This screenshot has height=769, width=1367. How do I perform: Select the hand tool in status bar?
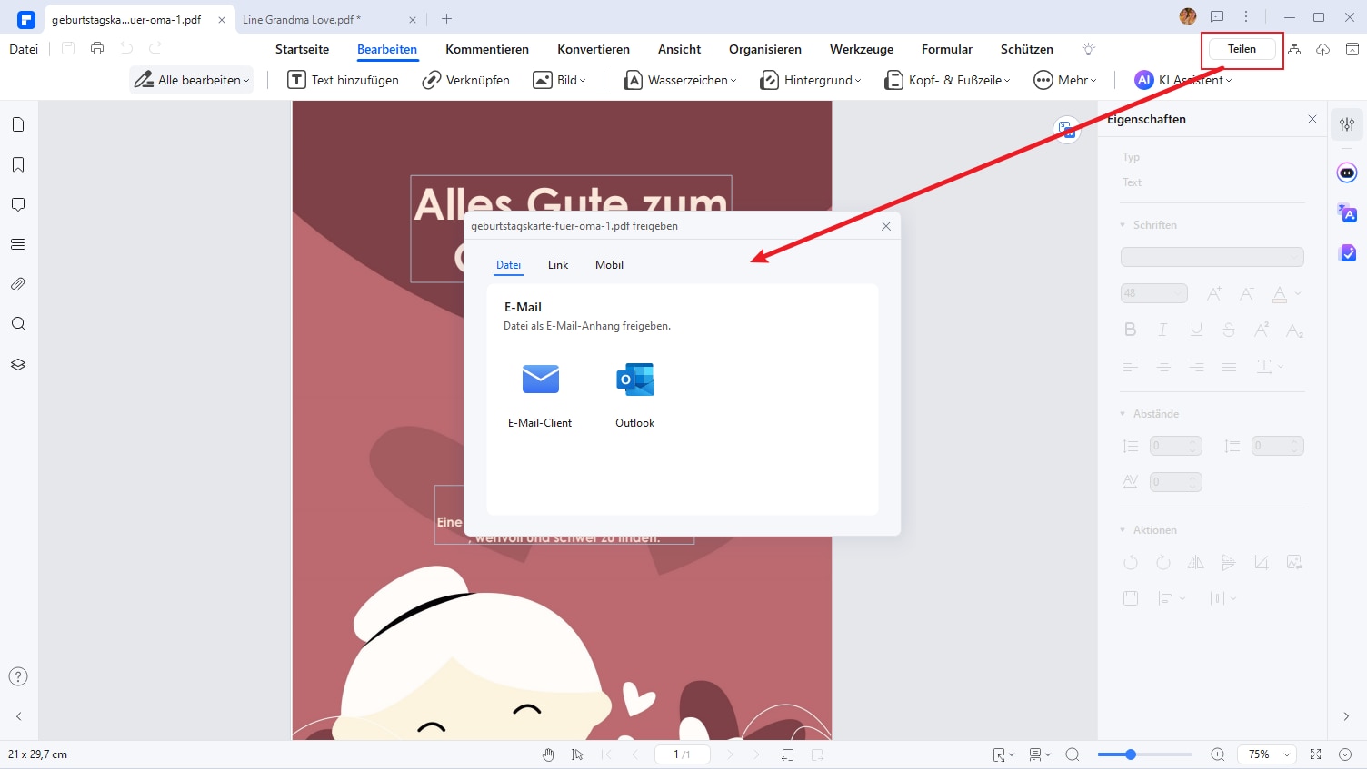coord(548,754)
